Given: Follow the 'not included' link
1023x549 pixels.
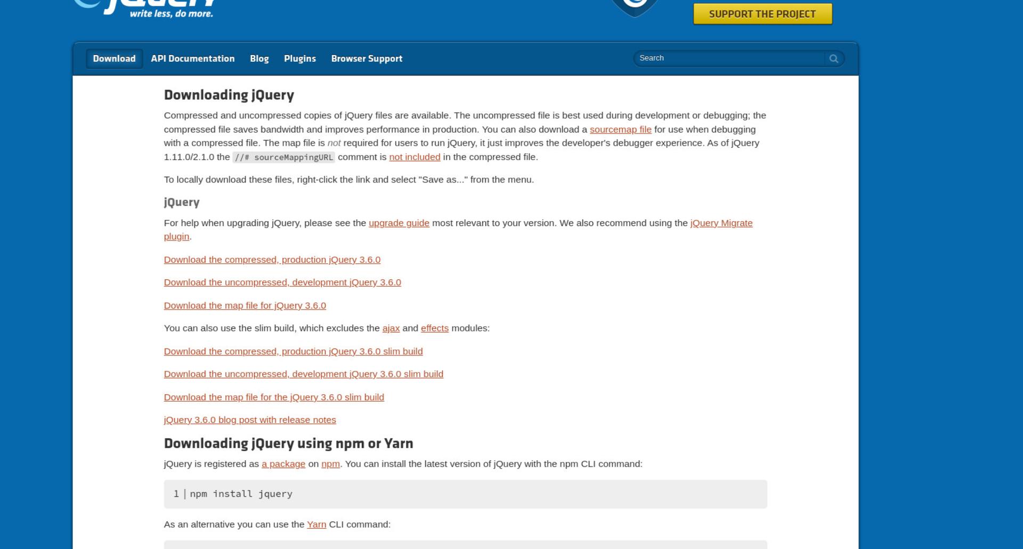Looking at the screenshot, I should click(x=415, y=157).
